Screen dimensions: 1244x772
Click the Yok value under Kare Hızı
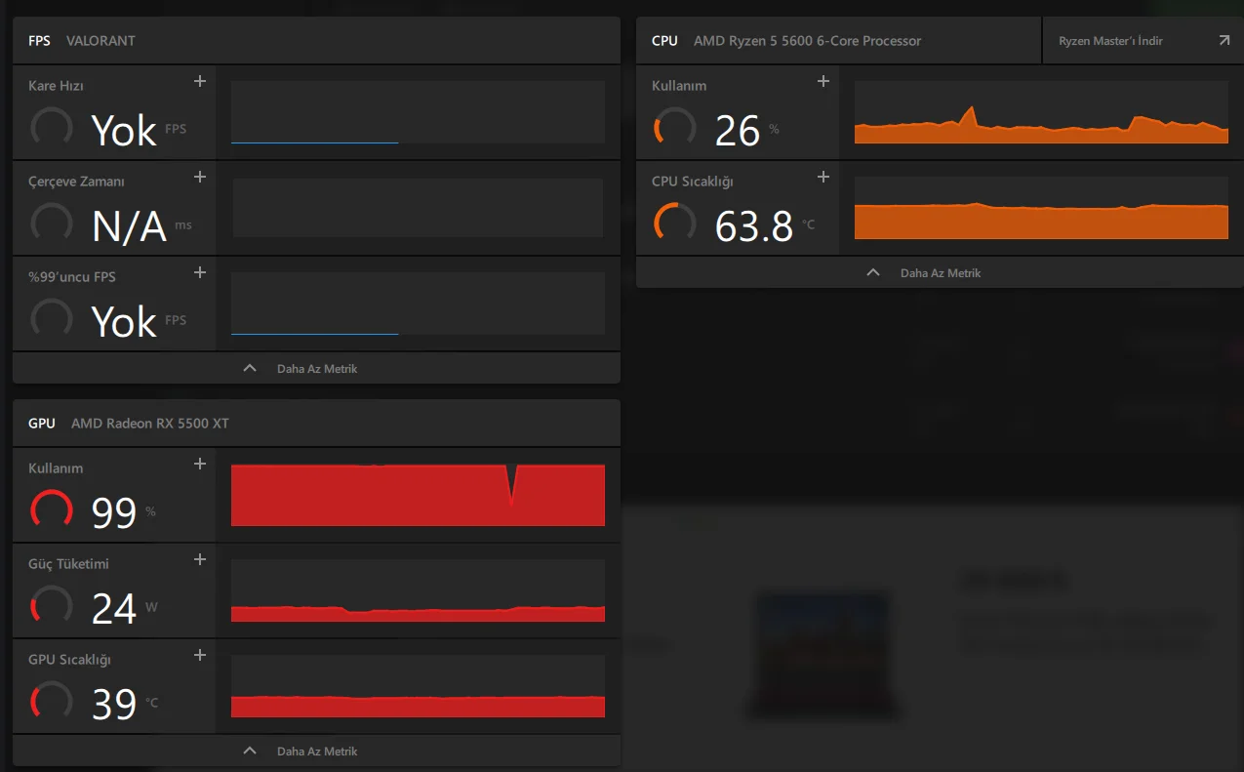[x=124, y=130]
